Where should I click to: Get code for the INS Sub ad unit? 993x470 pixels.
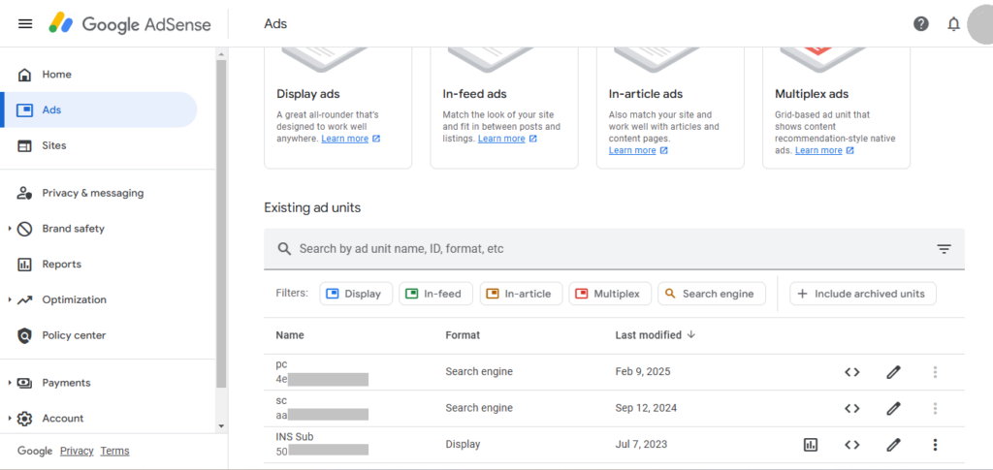pos(851,445)
